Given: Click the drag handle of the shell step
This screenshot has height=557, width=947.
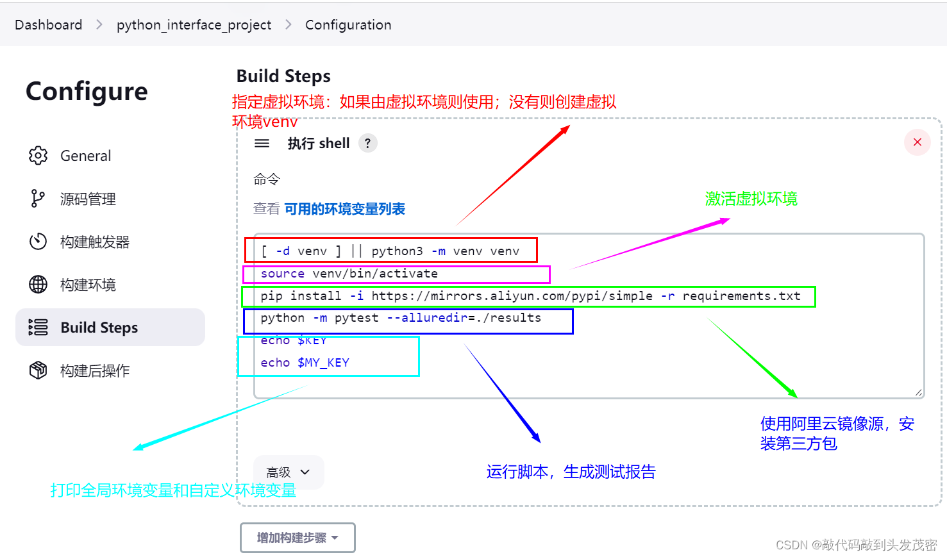Looking at the screenshot, I should point(262,144).
